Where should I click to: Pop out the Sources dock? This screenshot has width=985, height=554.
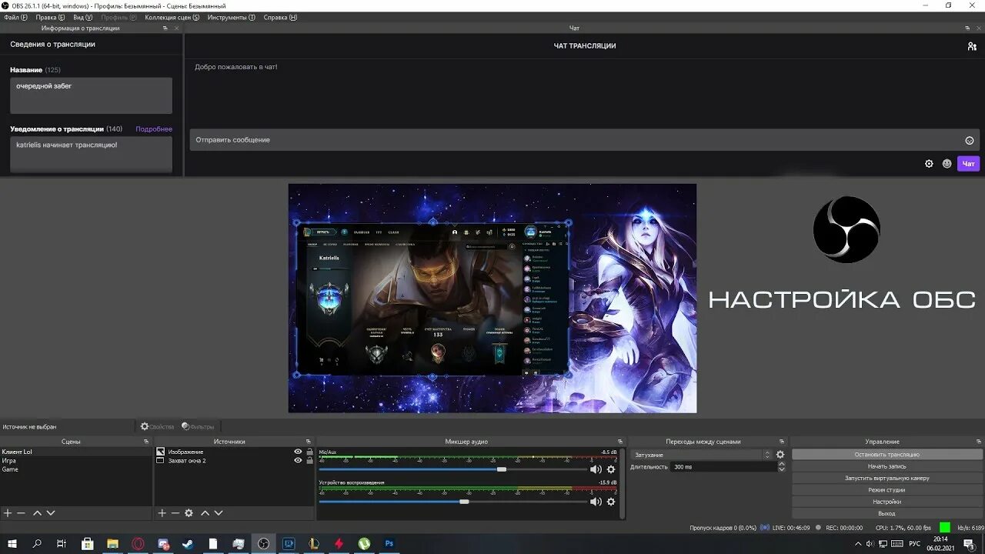pyautogui.click(x=309, y=442)
